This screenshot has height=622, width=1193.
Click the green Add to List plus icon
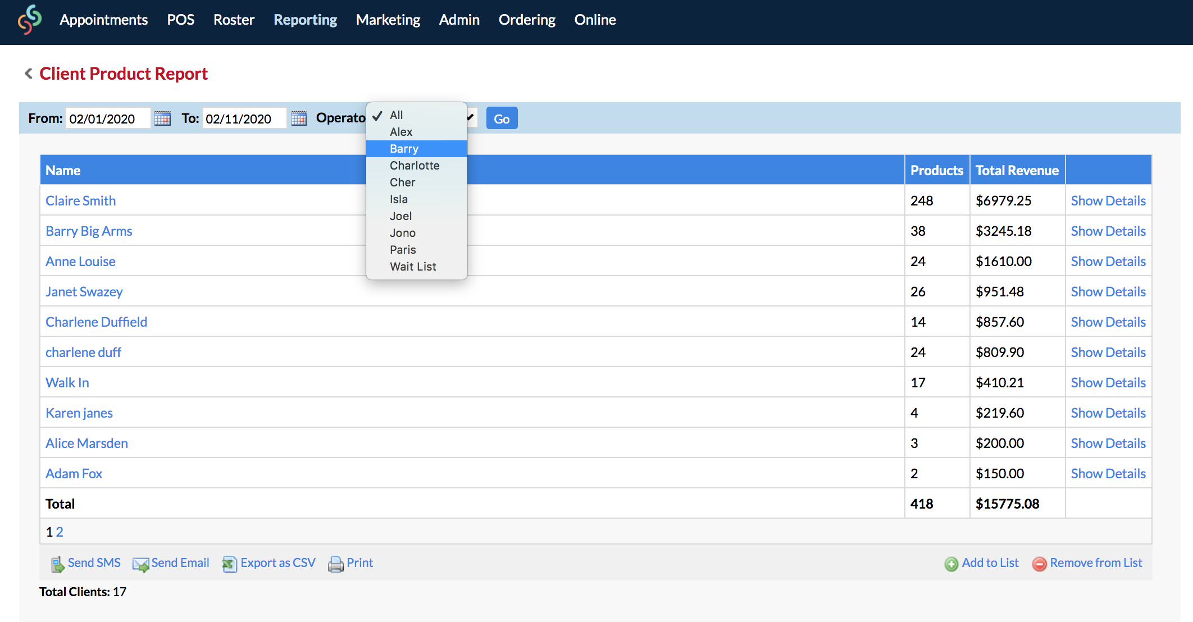coord(951,564)
